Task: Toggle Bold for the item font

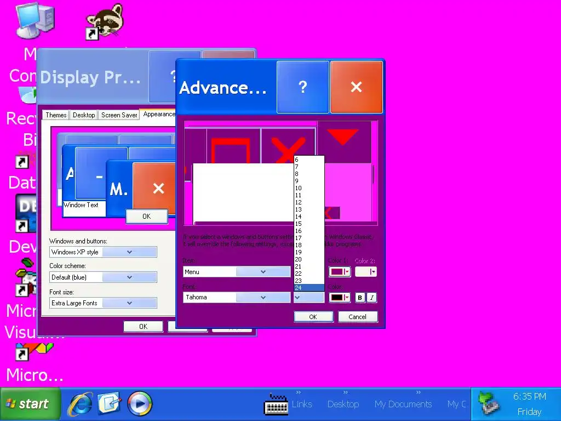Action: pyautogui.click(x=360, y=298)
